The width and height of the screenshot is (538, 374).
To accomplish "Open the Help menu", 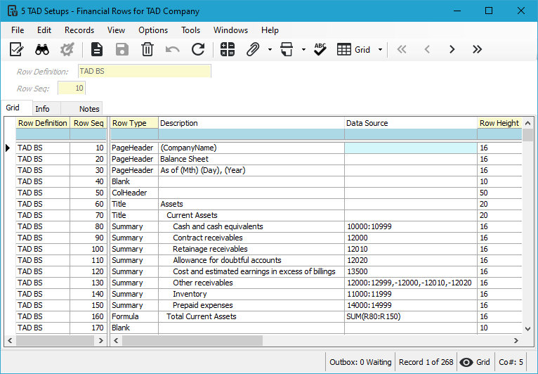I will click(x=270, y=30).
